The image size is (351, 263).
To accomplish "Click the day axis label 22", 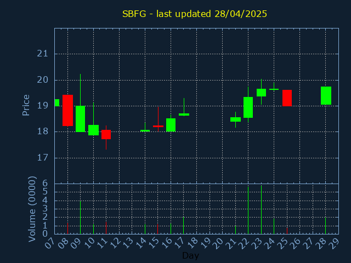I will (x=244, y=243).
